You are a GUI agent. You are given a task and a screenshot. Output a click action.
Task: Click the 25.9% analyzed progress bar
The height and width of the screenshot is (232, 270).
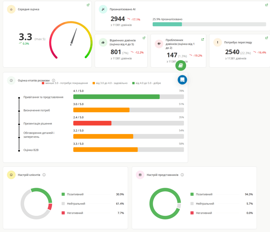tap(209, 24)
